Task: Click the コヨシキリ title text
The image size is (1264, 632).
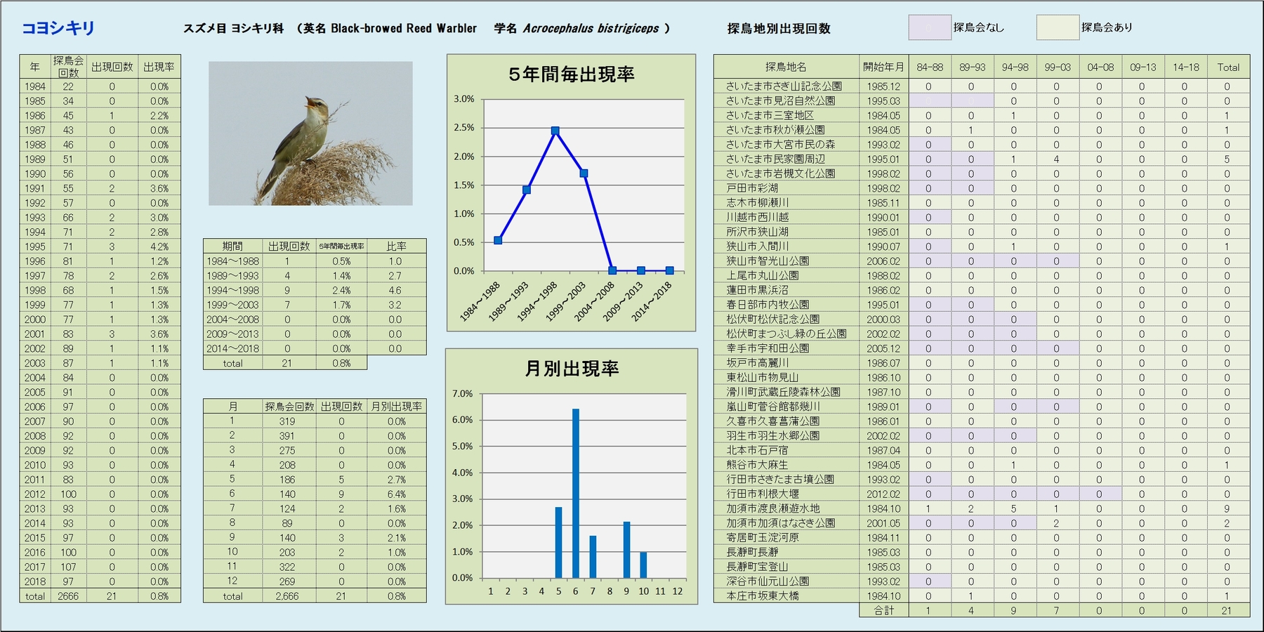Action: [x=58, y=28]
